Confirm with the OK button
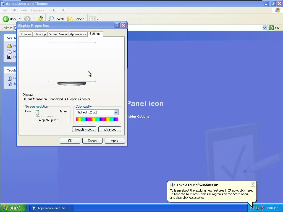 (x=70, y=141)
